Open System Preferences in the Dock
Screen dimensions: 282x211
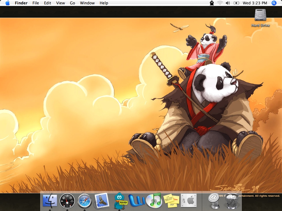point(189,201)
